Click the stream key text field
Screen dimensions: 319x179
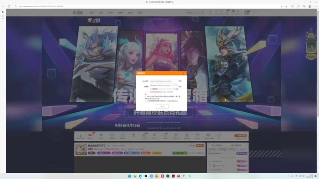pos(164,86)
